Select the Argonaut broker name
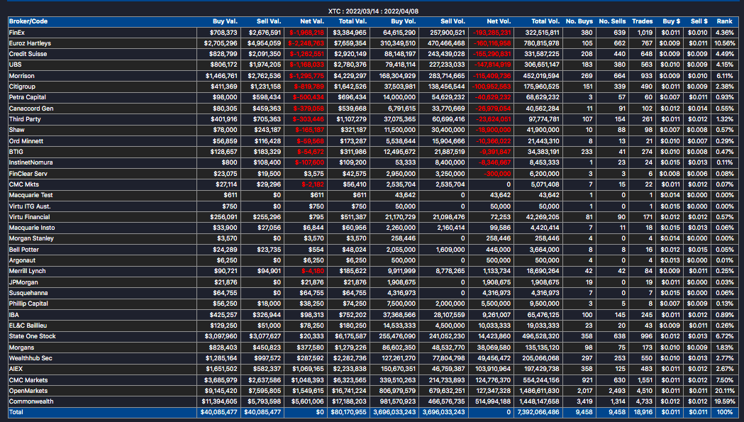Screen dimensions: 744x422 pos(22,260)
